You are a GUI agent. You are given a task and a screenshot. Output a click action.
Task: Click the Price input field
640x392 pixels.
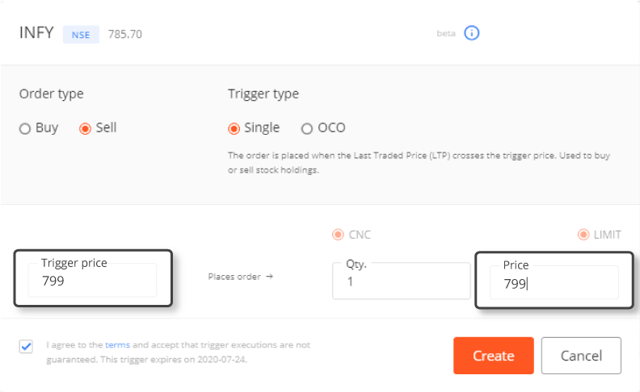(x=554, y=282)
